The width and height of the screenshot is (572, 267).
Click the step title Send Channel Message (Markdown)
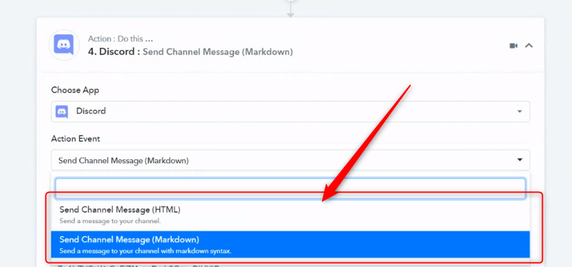tap(218, 52)
